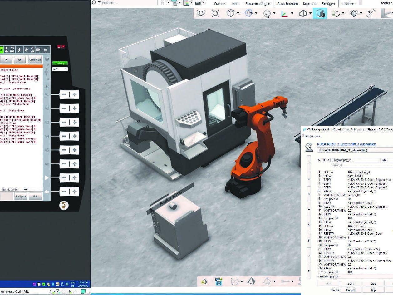Click the Confirm all button
This screenshot has height=295, width=393.
[x=35, y=60]
